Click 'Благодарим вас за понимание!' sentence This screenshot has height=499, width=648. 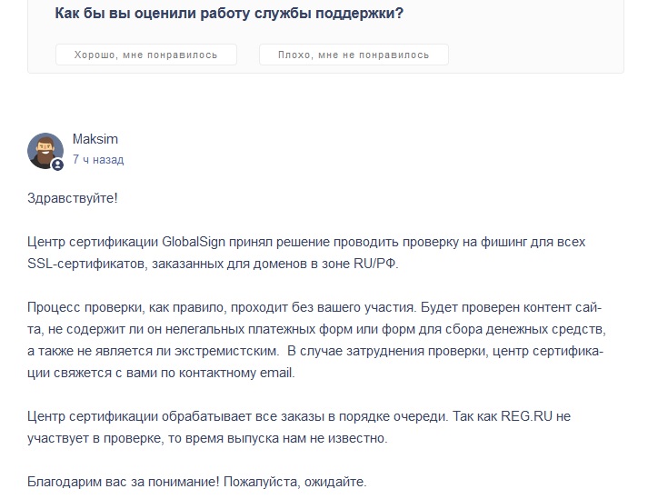124,482
